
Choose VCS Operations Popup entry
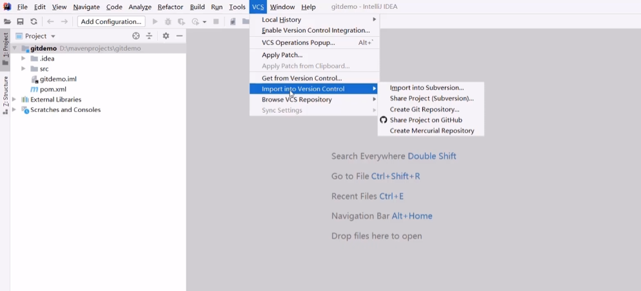pos(315,43)
